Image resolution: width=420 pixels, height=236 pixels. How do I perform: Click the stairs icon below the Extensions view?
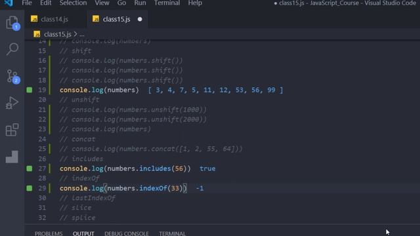[12, 157]
